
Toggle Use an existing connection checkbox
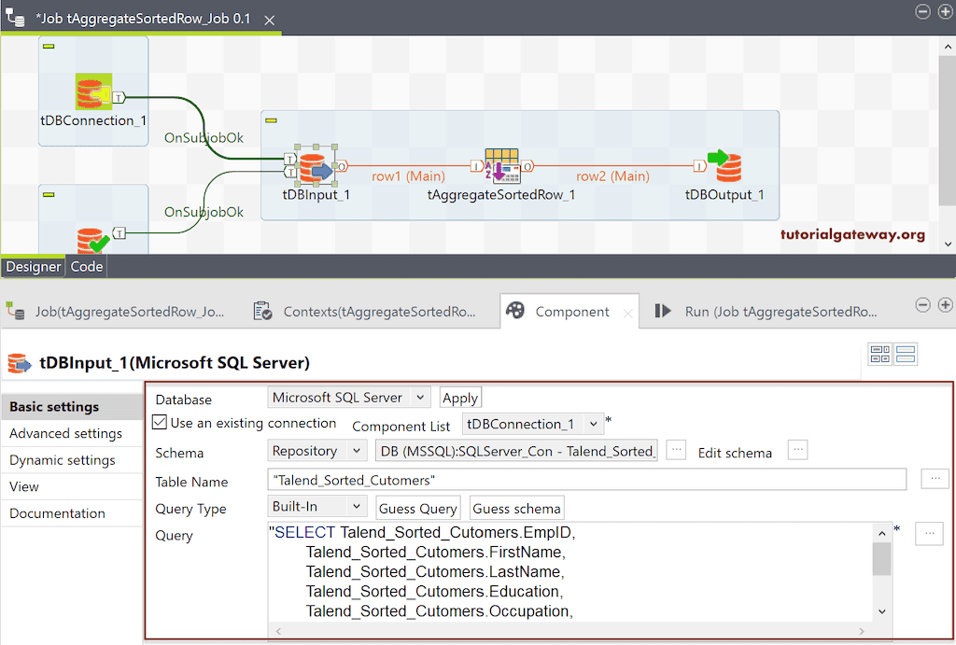pyautogui.click(x=160, y=423)
